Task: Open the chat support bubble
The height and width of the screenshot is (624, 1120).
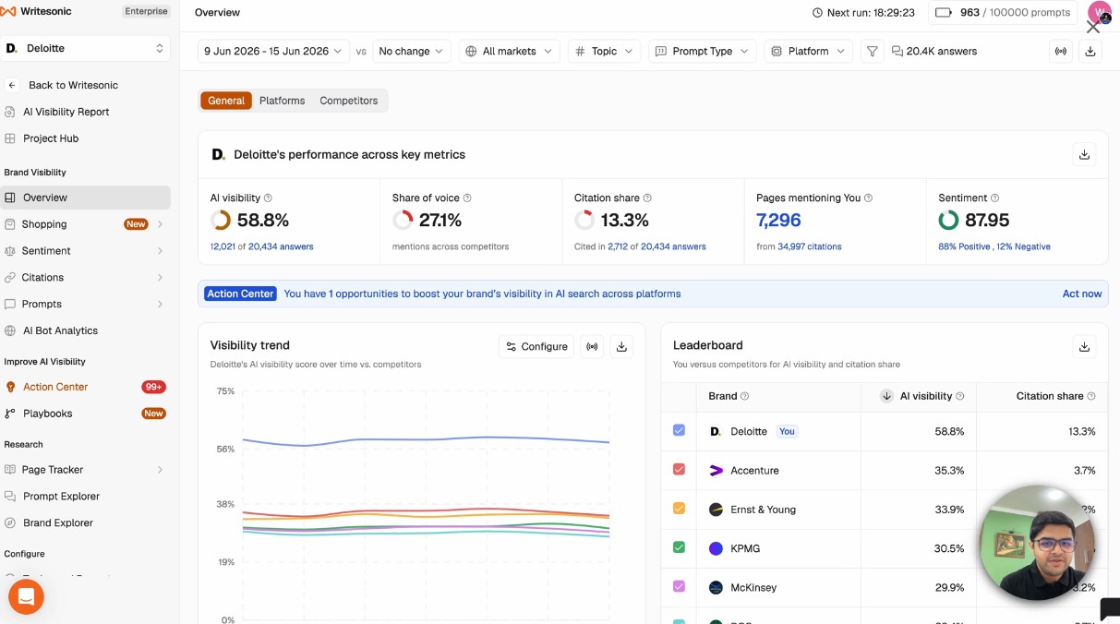Action: [26, 596]
